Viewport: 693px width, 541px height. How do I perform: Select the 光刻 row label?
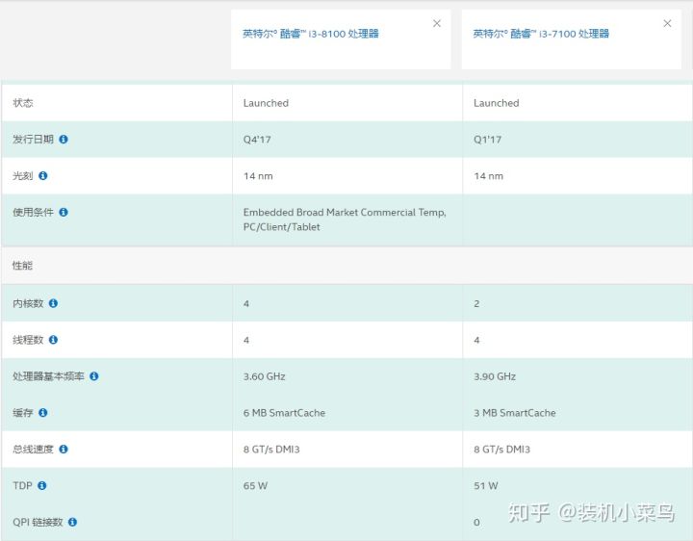[23, 176]
